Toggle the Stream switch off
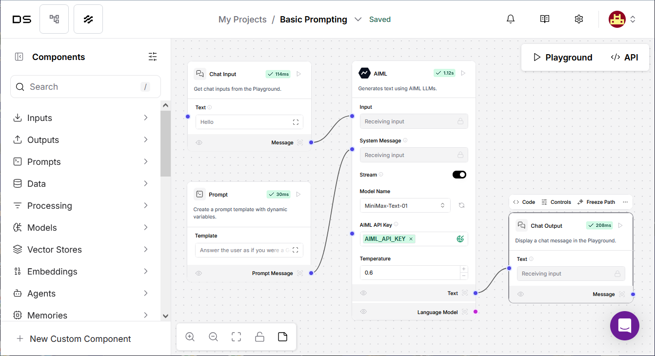The height and width of the screenshot is (356, 655). (x=459, y=175)
